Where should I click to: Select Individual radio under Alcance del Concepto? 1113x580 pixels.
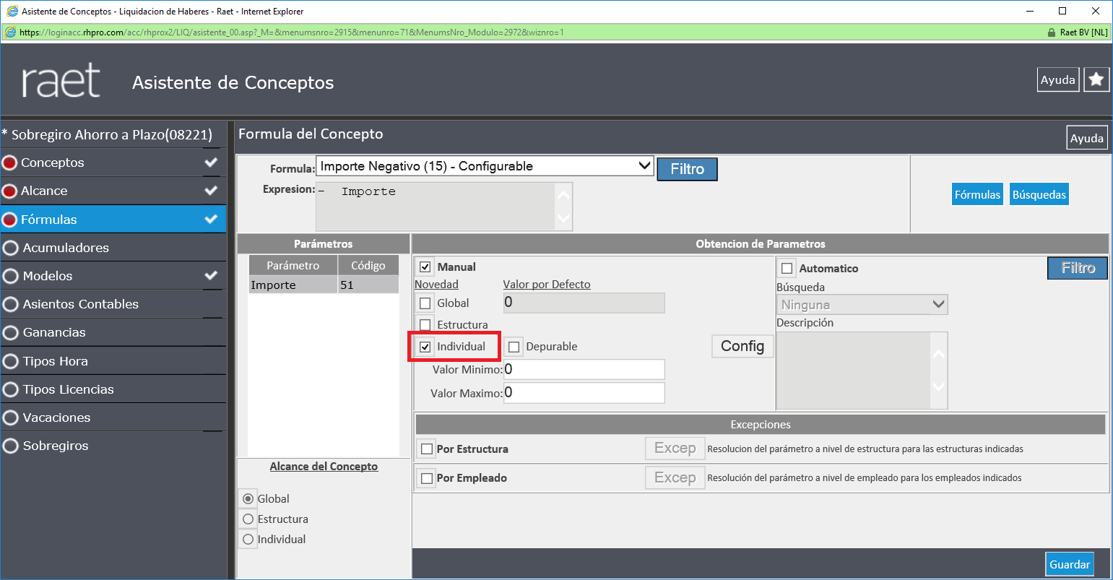click(248, 540)
